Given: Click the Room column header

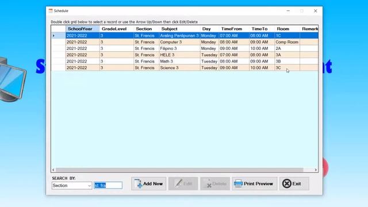Looking at the screenshot, I should click(287, 29).
